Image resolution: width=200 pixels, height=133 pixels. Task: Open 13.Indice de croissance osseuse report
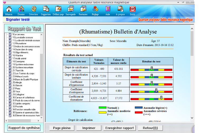coord(26,46)
